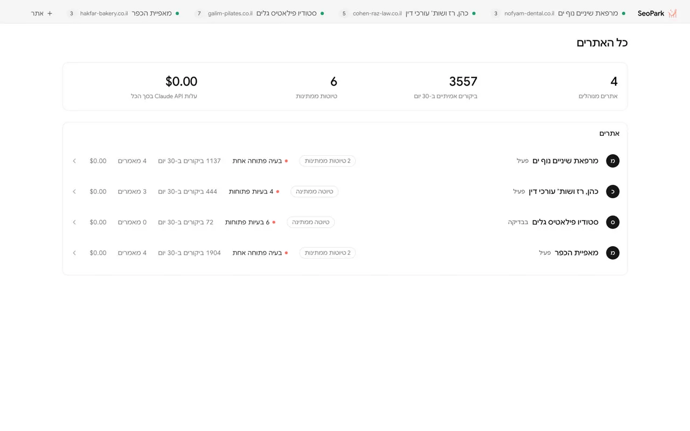Click the בבדיקה status label

click(518, 222)
